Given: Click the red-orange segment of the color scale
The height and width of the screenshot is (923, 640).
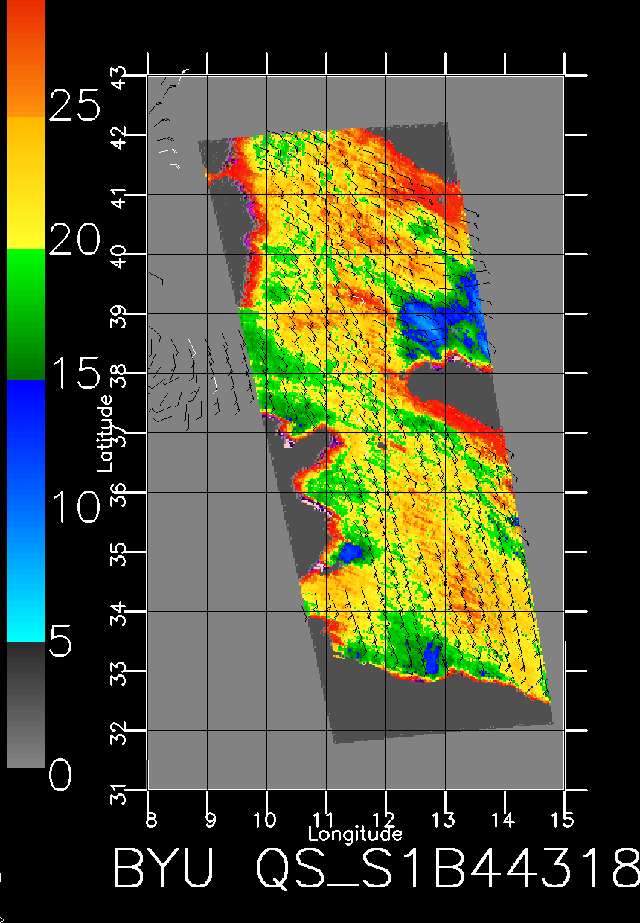Looking at the screenshot, I should 26,58.
